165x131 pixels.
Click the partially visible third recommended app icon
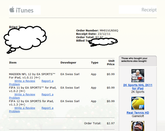click(x=138, y=127)
